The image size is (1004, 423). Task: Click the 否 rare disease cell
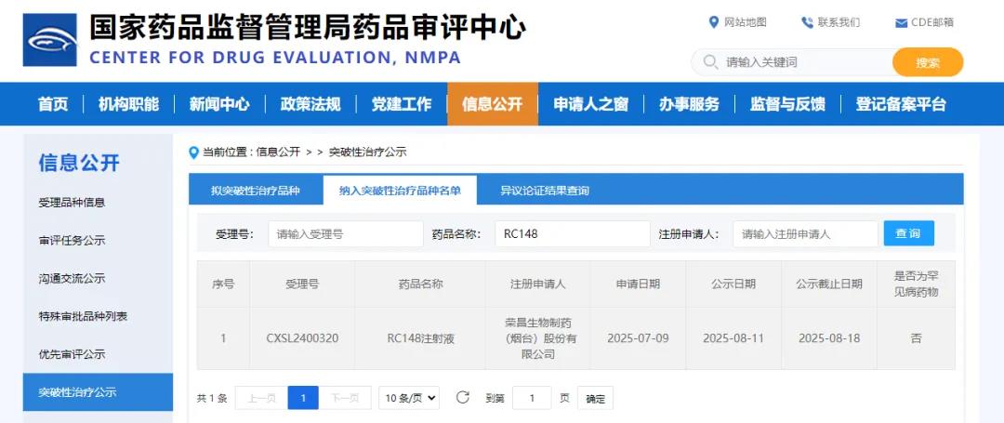pyautogui.click(x=917, y=337)
